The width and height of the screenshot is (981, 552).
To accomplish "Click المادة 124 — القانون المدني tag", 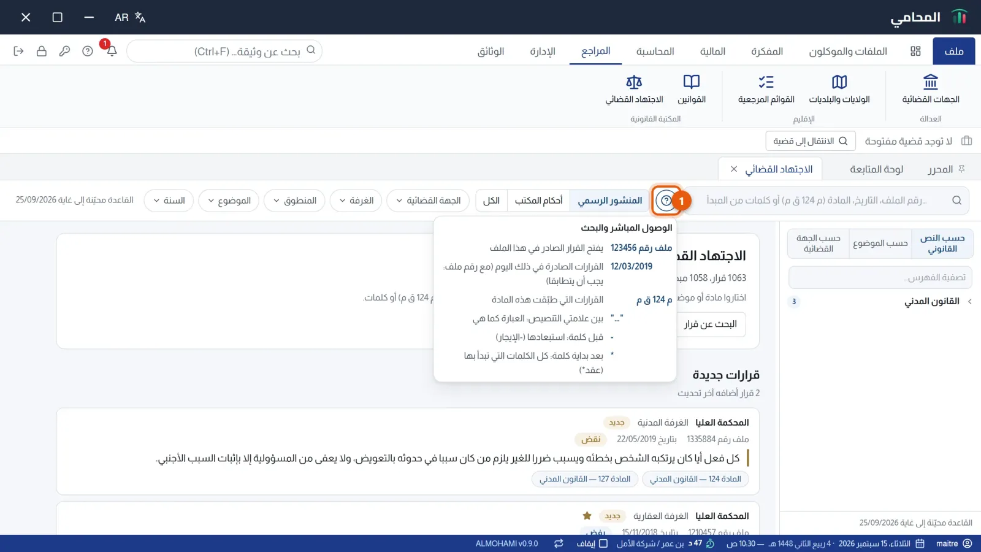I will point(695,479).
